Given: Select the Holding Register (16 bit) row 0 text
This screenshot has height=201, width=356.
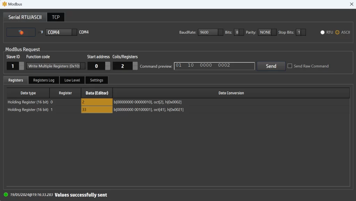Looking at the screenshot, I should coord(28,102).
